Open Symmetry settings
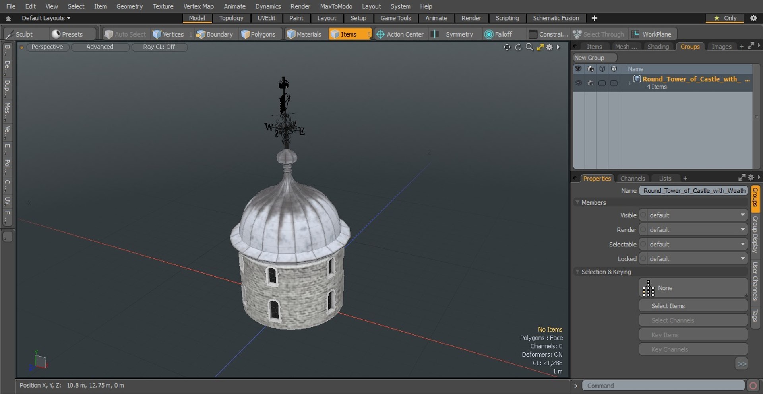The width and height of the screenshot is (763, 394). (455, 34)
